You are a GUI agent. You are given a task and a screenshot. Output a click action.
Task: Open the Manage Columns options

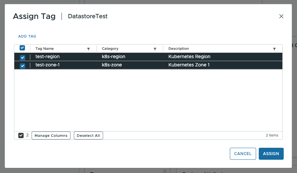point(51,135)
